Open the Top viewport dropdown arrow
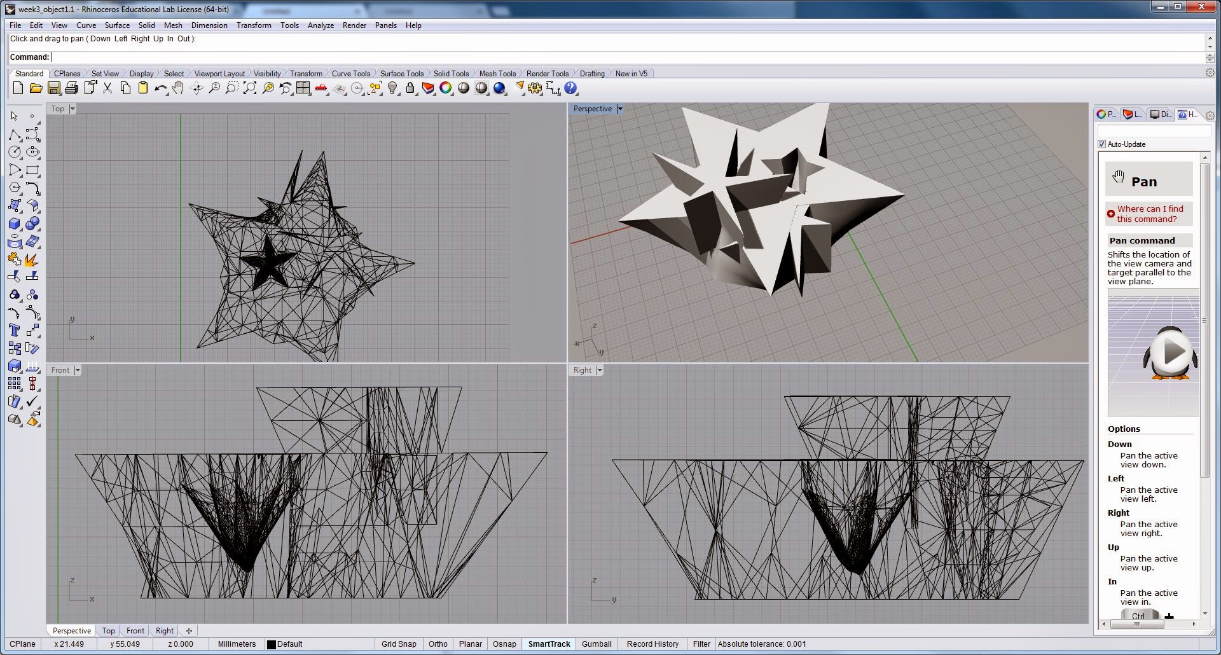The height and width of the screenshot is (655, 1221). tap(72, 109)
